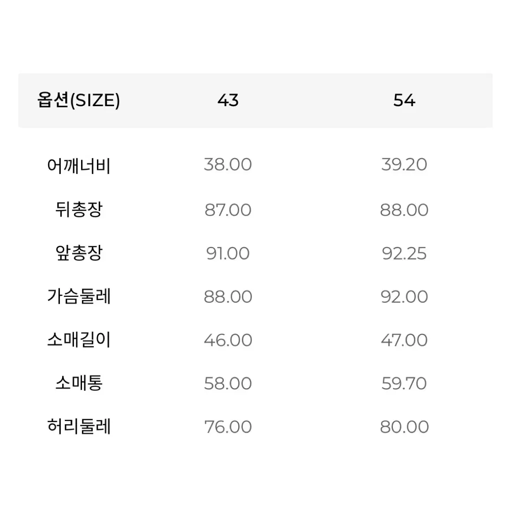This screenshot has width=511, height=511.
Task: Click the 76.00 waist value
Action: 228,427
